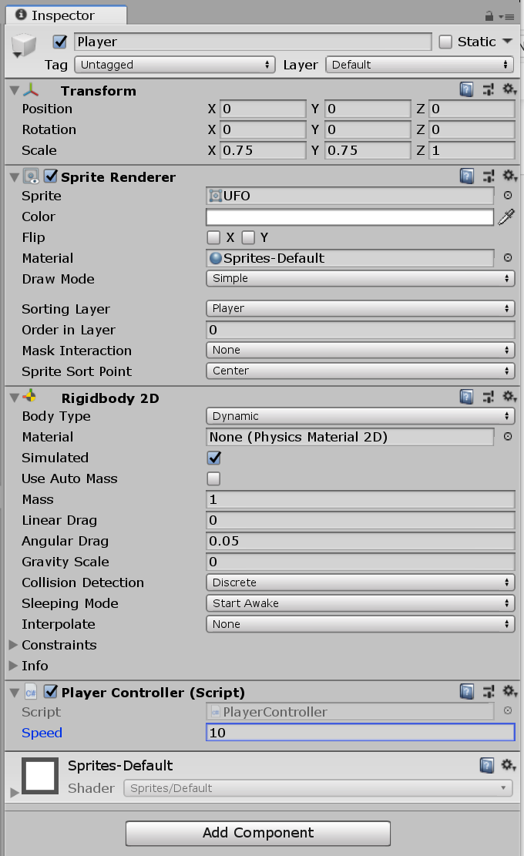Open Player Controller preset selector icon
Image resolution: width=524 pixels, height=856 pixels.
point(489,692)
